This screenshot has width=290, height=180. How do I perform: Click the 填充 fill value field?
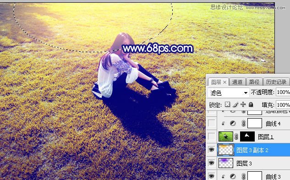pos(283,105)
